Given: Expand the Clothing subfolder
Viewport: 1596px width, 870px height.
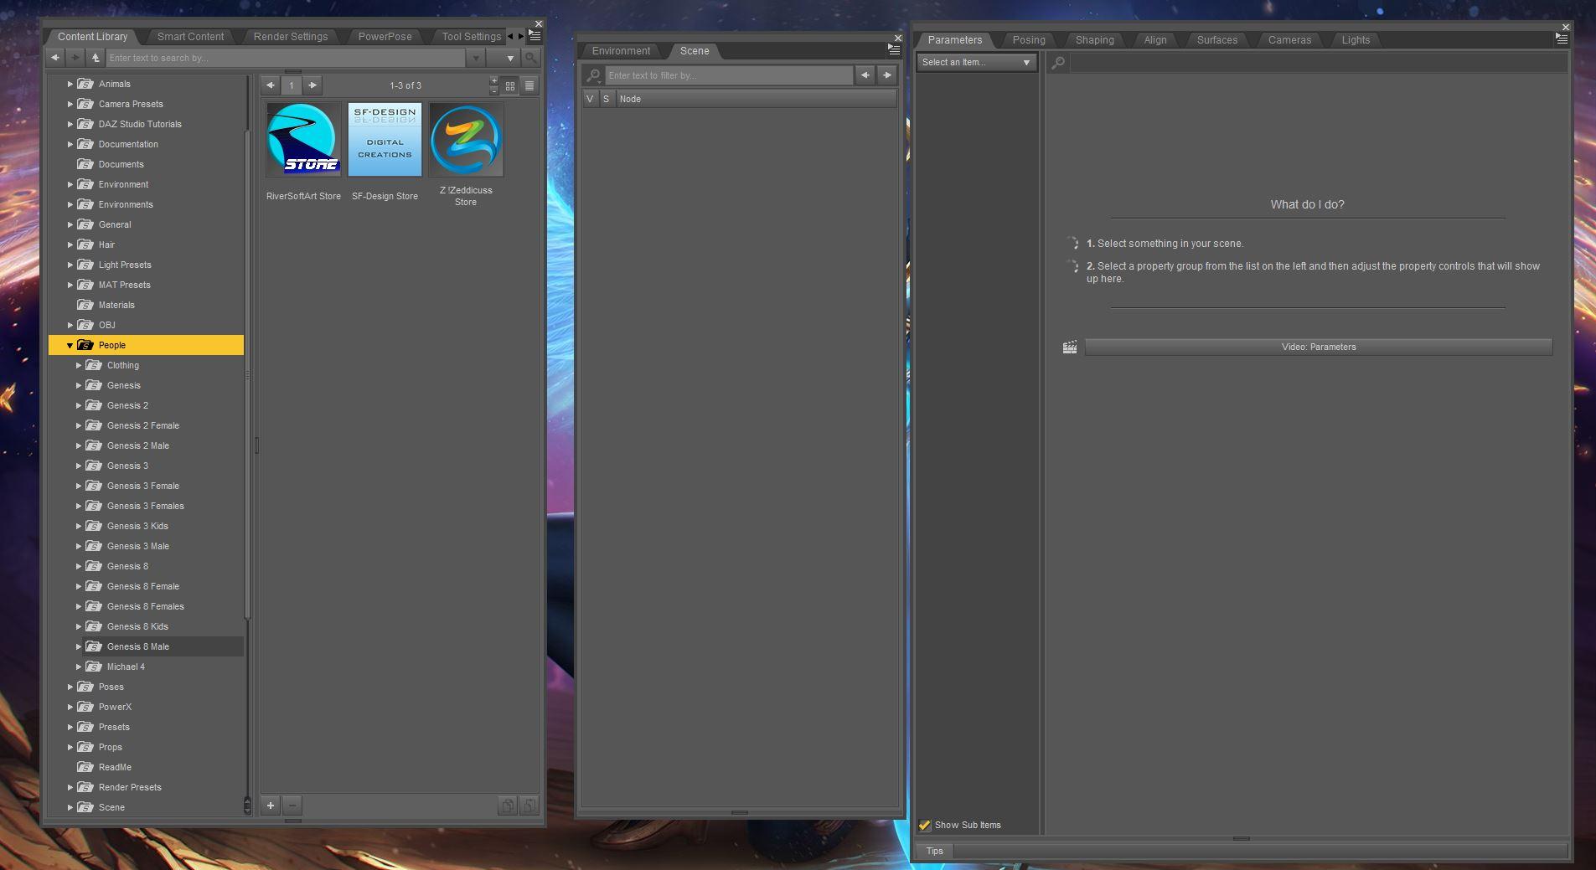Looking at the screenshot, I should [x=79, y=365].
